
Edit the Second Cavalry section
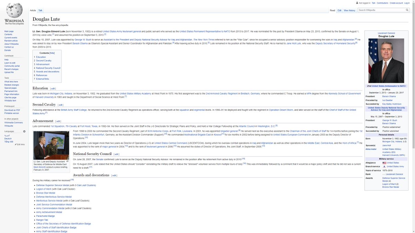61,105
